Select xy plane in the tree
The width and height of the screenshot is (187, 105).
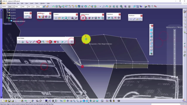pos(13,10)
